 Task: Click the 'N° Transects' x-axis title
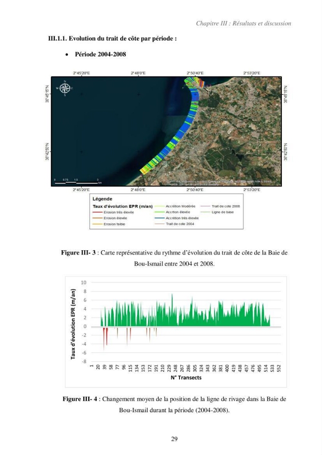[x=186, y=378]
